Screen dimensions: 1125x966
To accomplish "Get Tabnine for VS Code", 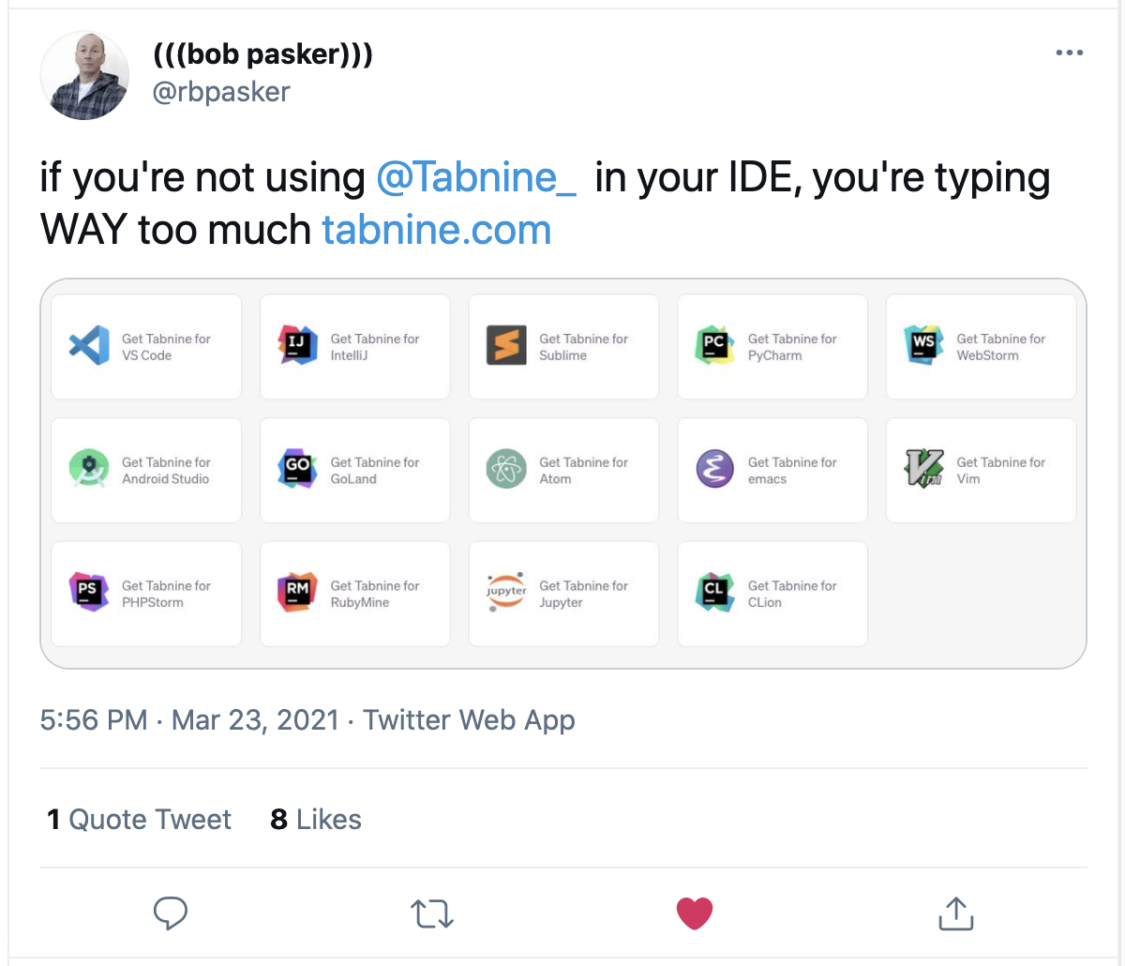I will [145, 346].
